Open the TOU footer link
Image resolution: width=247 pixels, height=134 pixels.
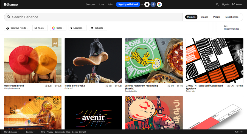point(43,132)
